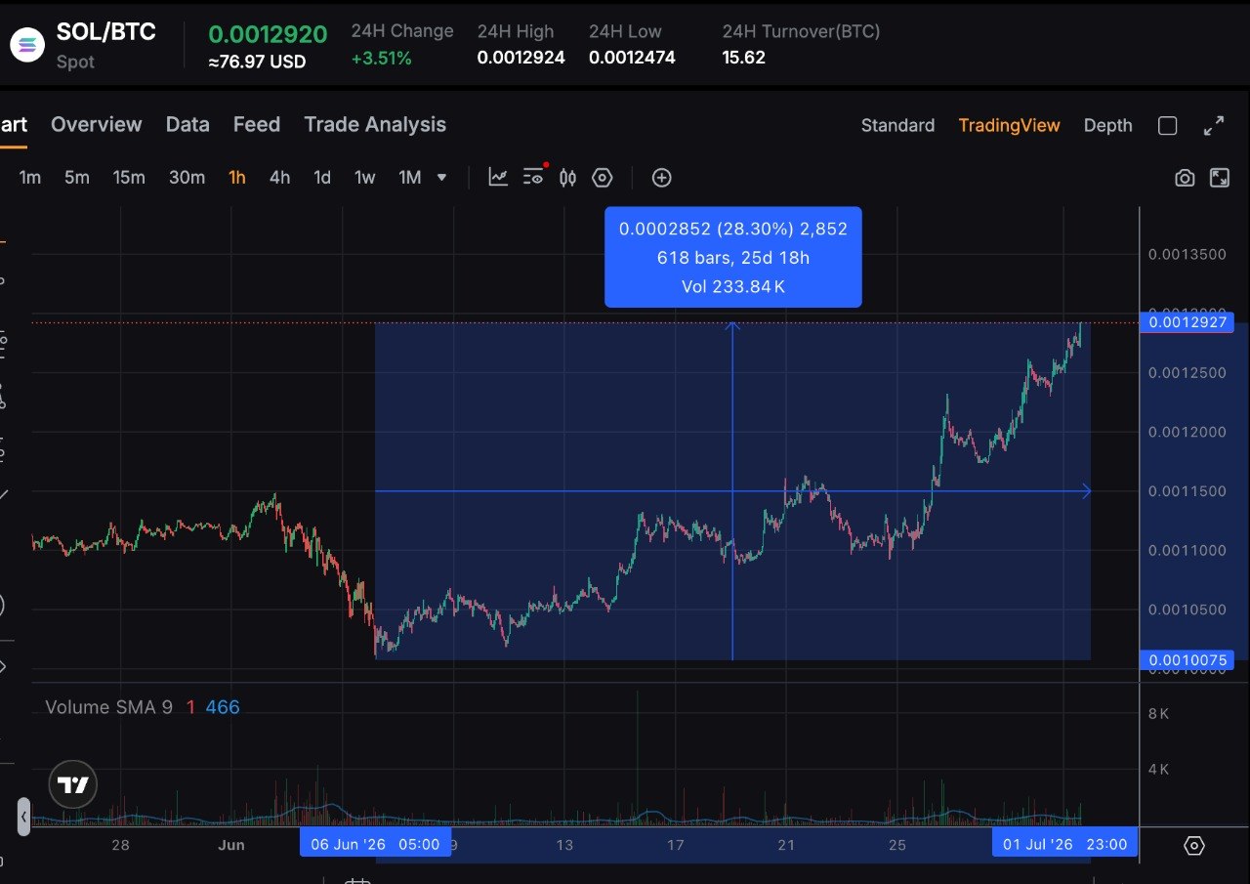
Task: Click the fullscreen chart icon beside the camera
Action: 1220,178
